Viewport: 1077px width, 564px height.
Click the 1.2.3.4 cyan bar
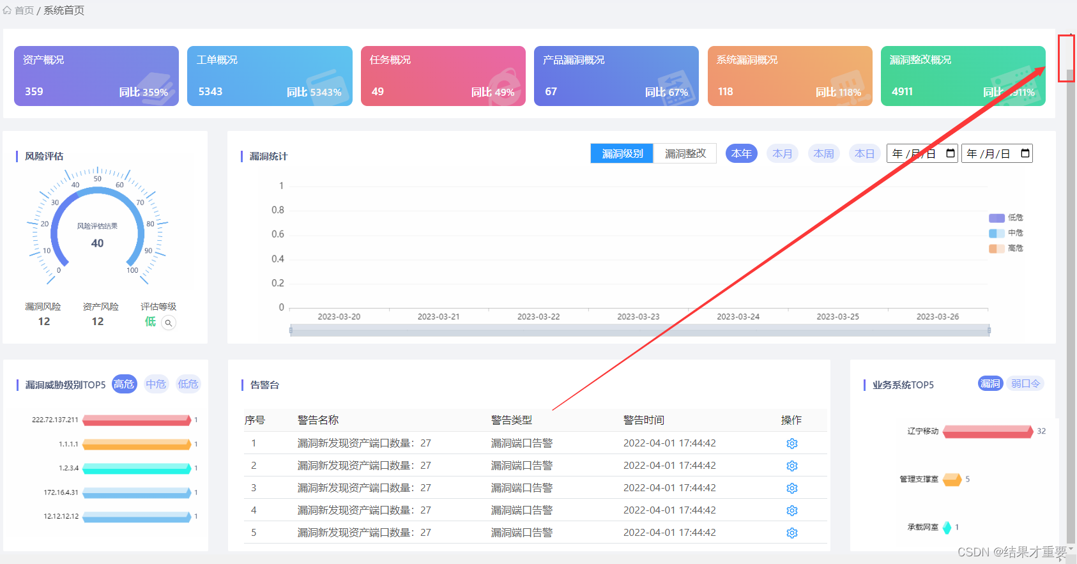point(137,468)
